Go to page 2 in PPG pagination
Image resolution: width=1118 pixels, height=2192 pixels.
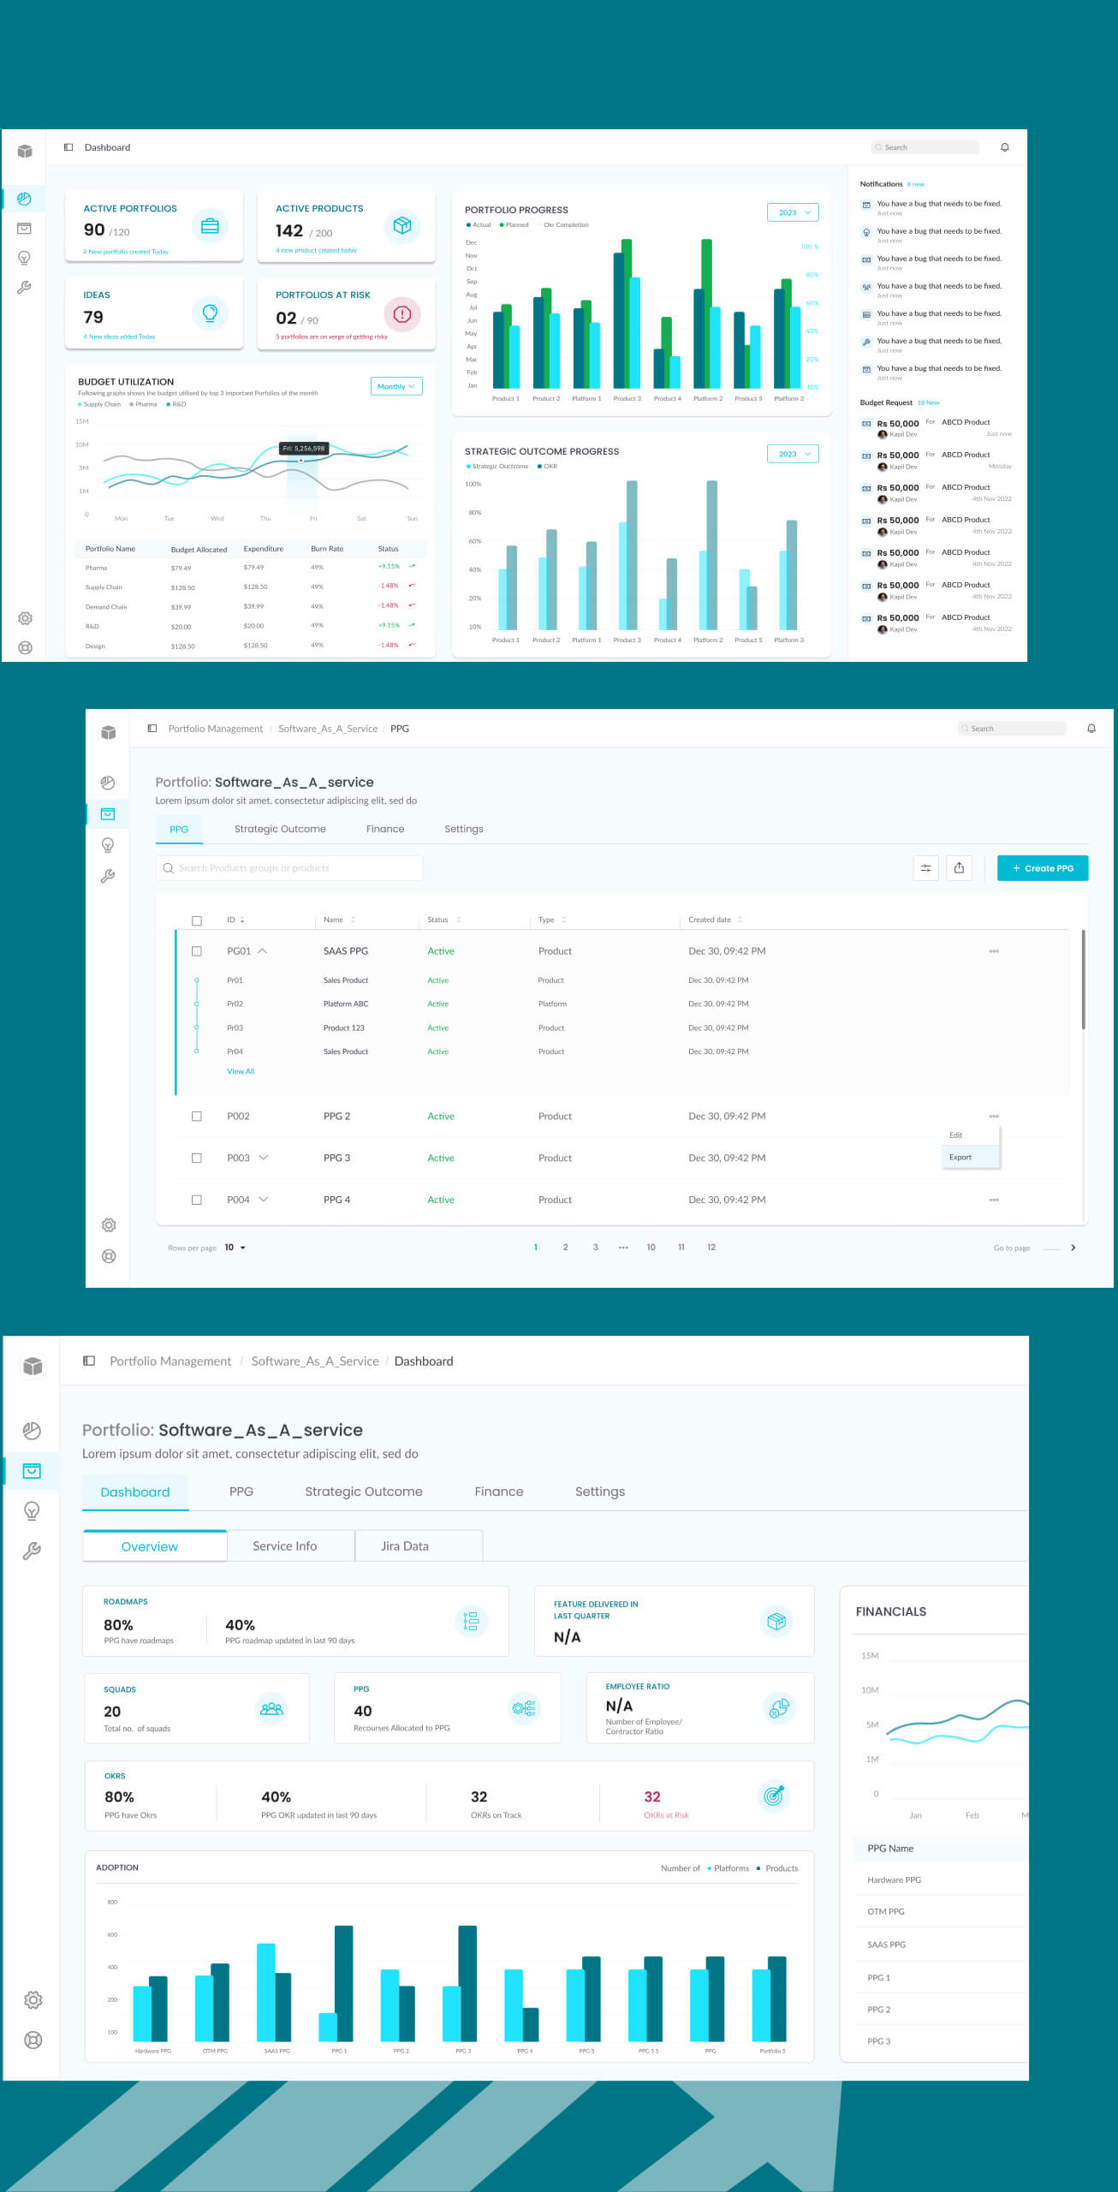pyautogui.click(x=565, y=1248)
